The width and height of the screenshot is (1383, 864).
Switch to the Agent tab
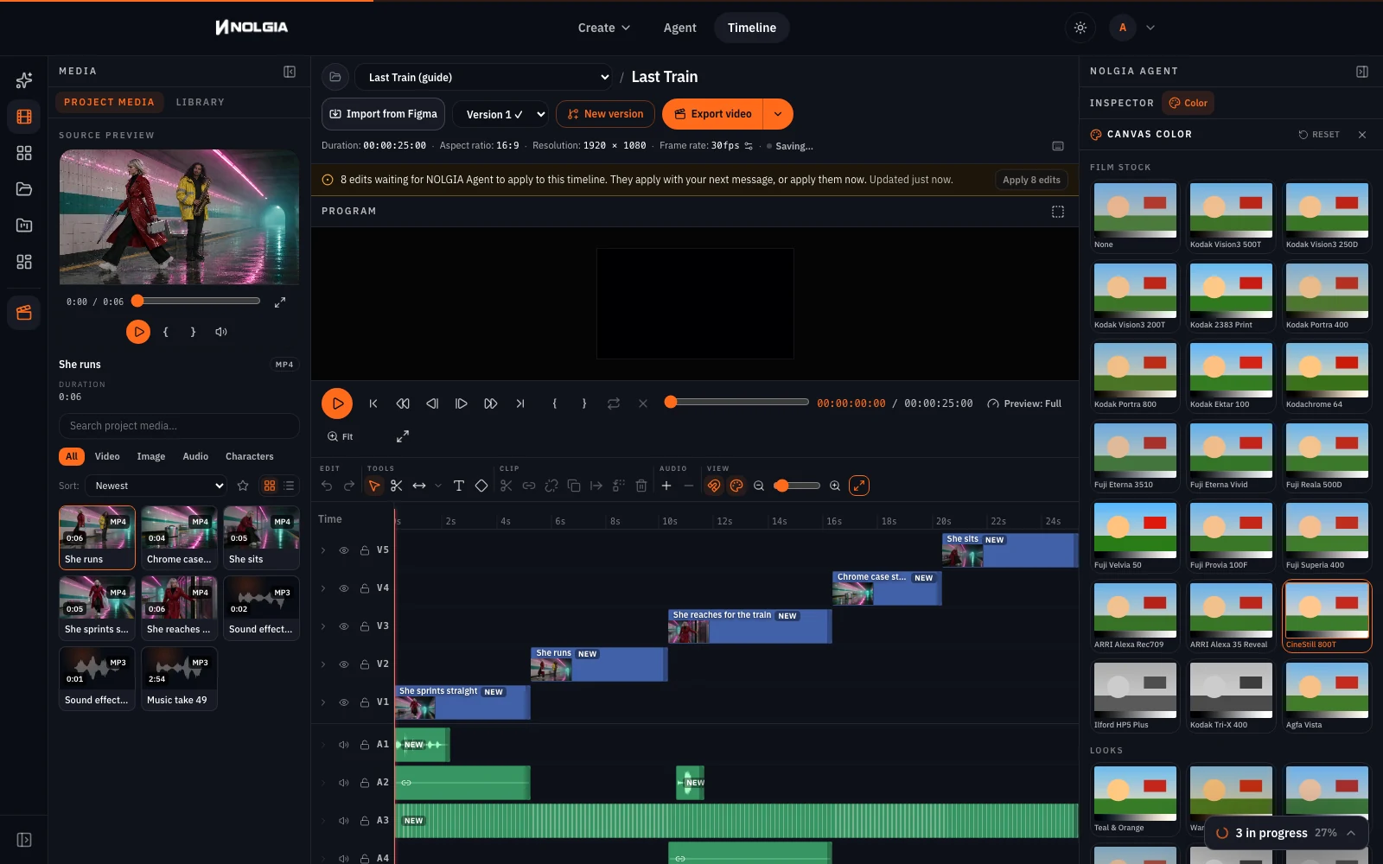(679, 28)
